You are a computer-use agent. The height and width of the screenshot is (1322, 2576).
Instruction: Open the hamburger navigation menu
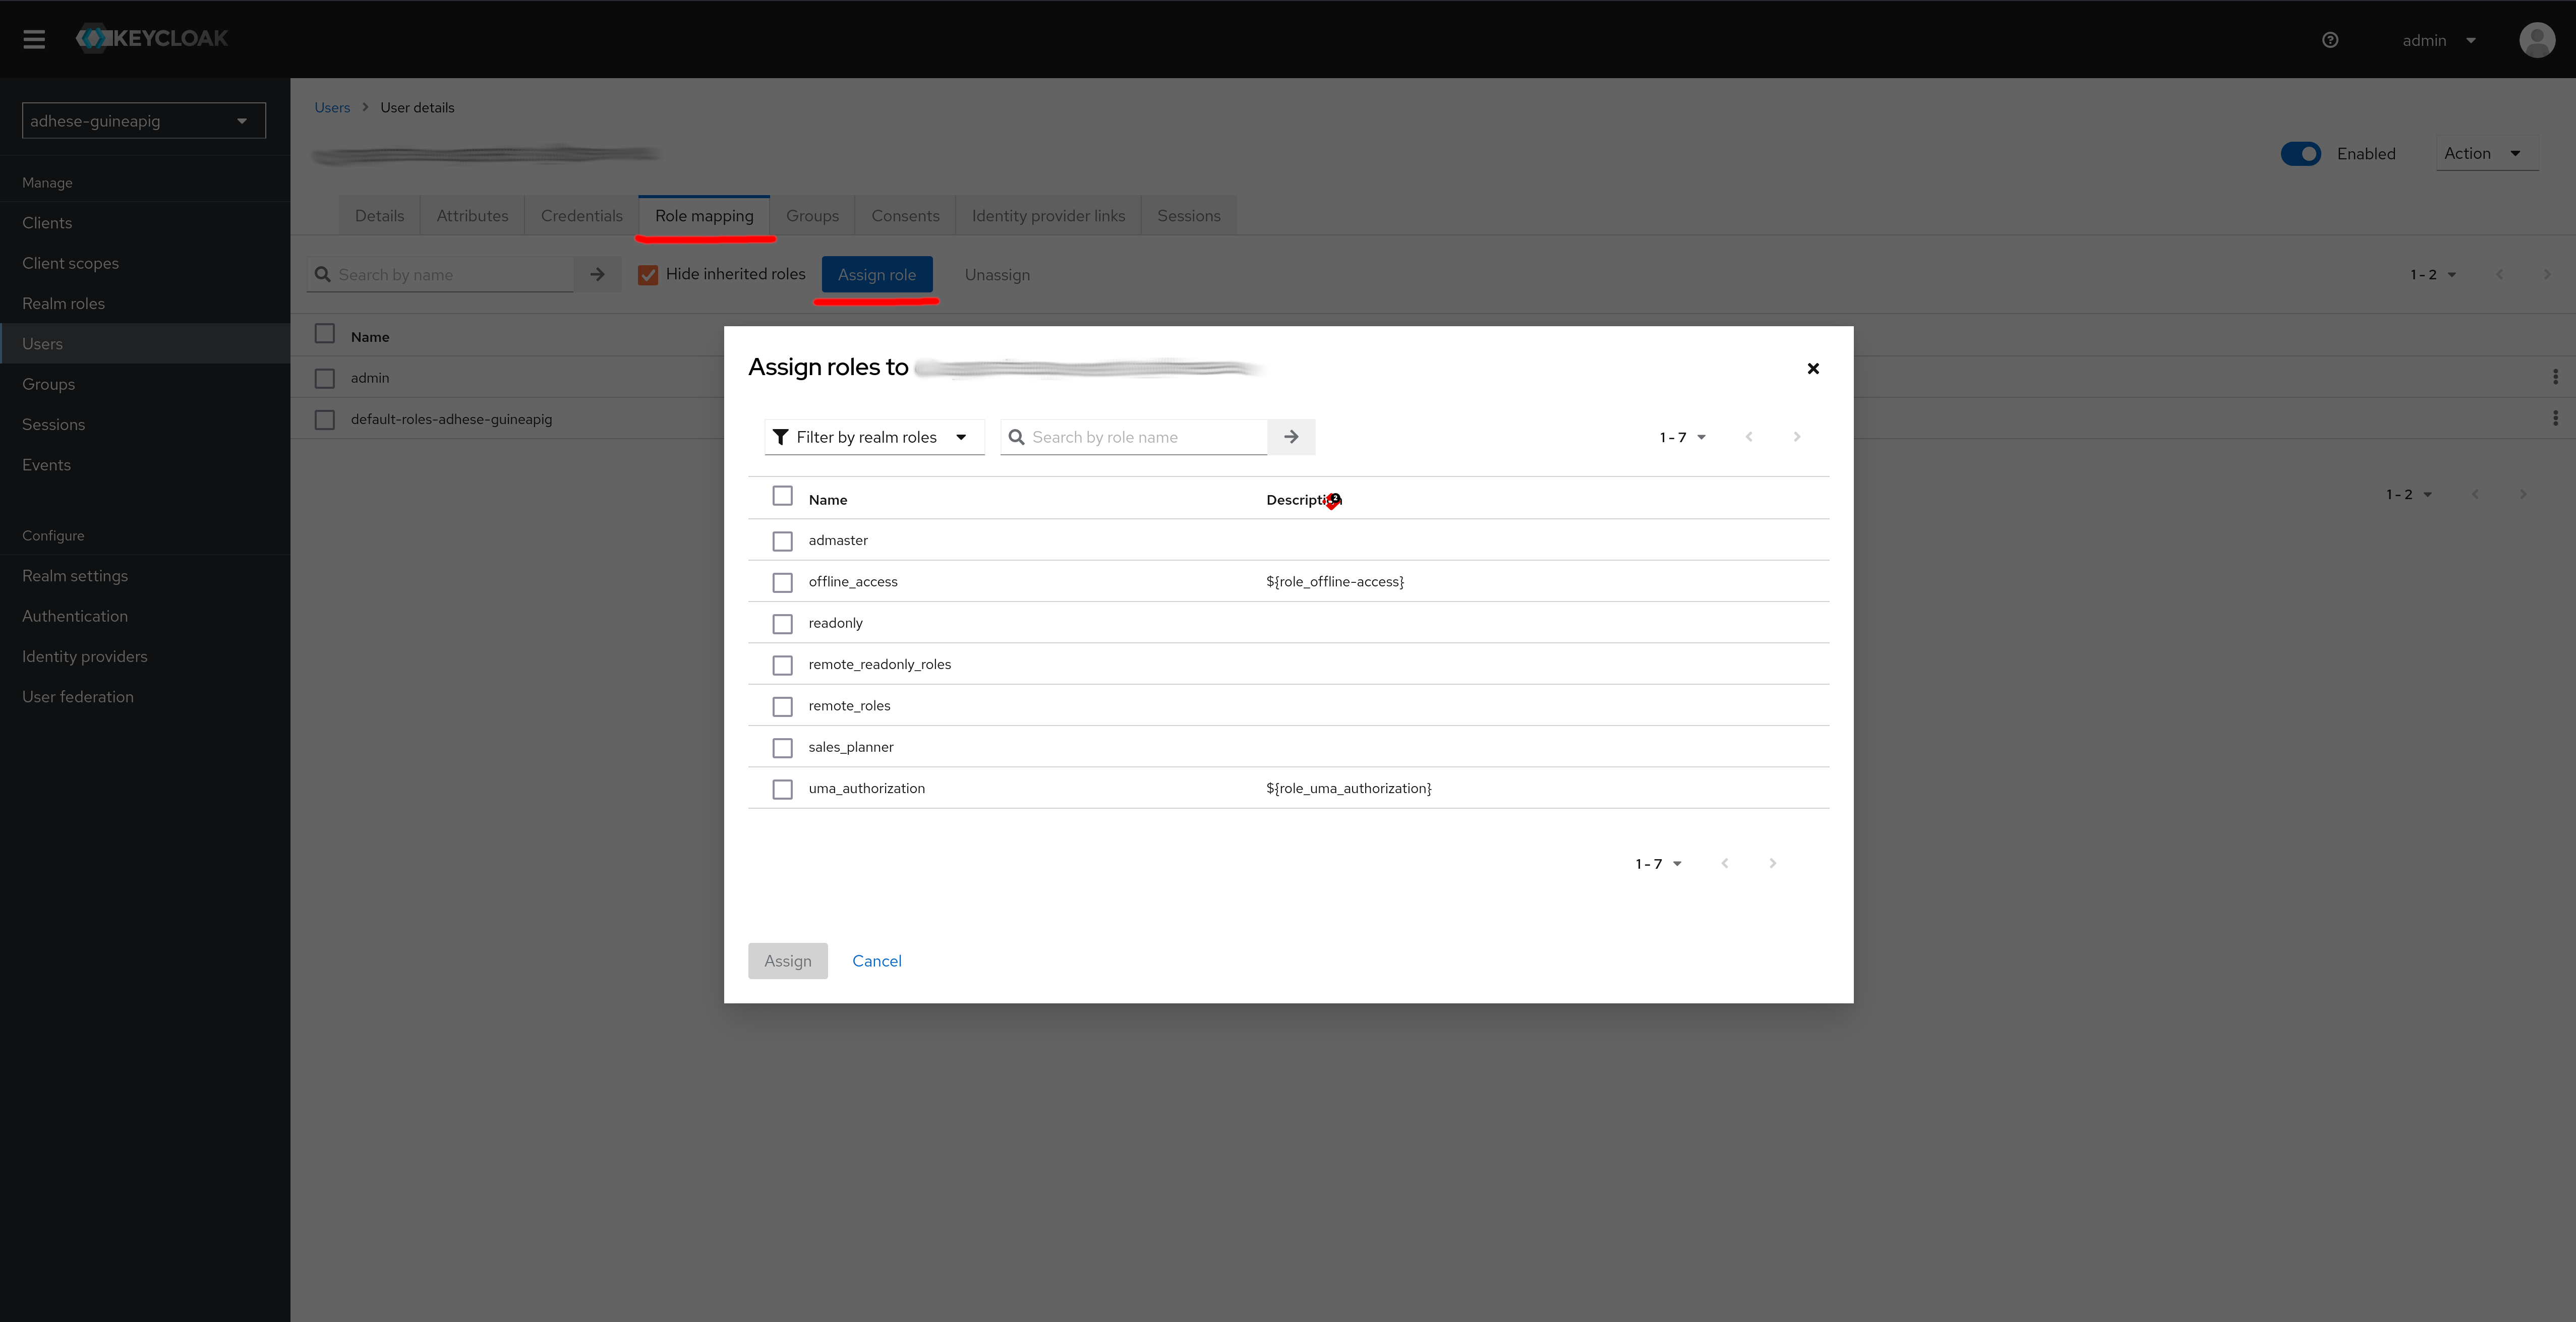pyautogui.click(x=34, y=39)
